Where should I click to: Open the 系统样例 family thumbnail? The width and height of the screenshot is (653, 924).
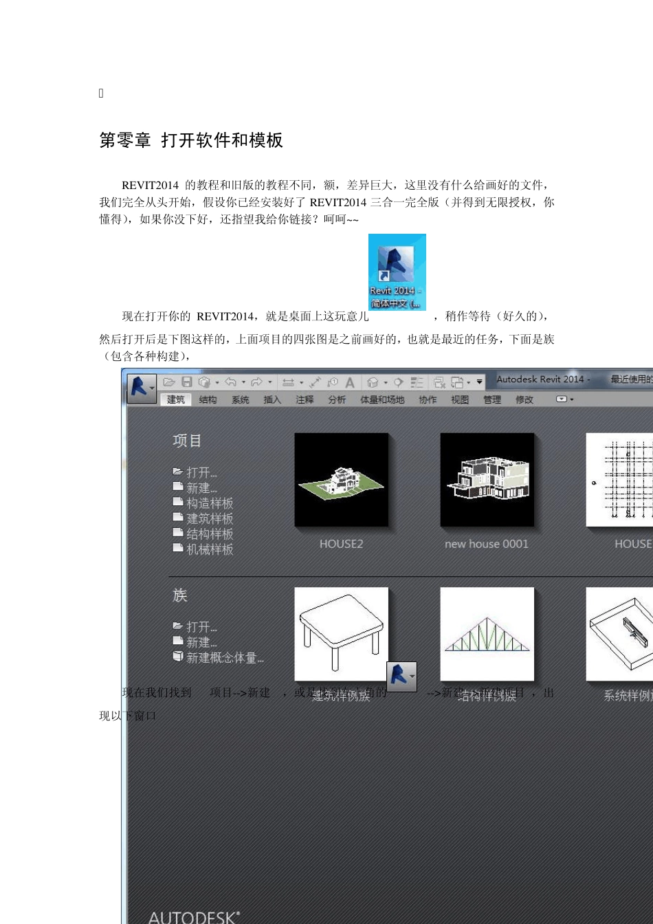pos(619,634)
